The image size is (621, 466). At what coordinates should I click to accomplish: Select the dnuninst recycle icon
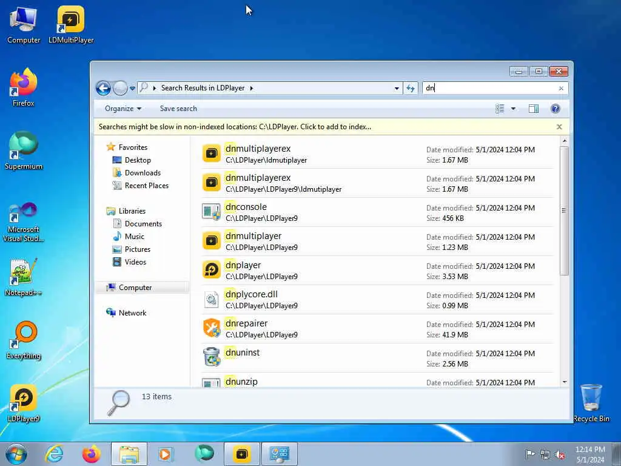[x=211, y=357]
